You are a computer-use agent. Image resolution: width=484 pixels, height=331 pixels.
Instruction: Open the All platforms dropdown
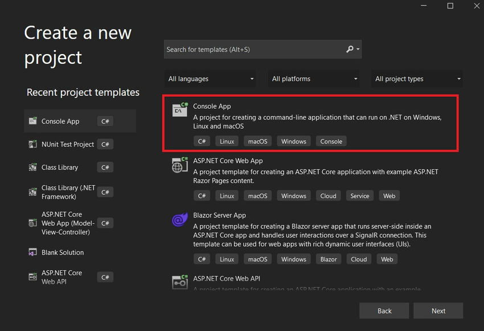(x=313, y=79)
